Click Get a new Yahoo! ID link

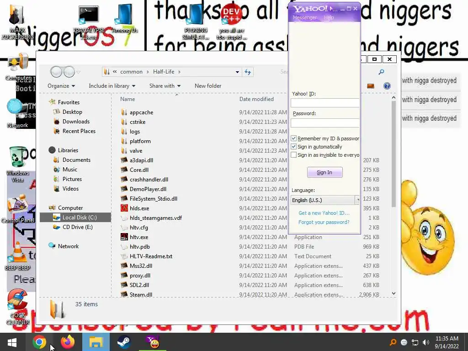click(324, 213)
